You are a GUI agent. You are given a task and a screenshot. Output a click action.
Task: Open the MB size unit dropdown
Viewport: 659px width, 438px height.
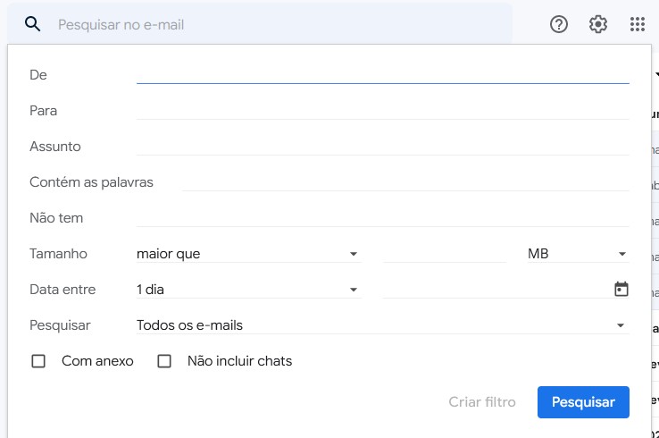click(x=578, y=254)
